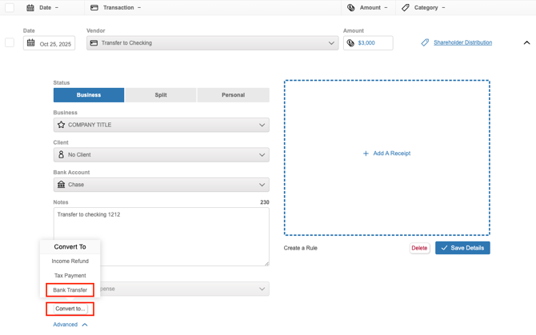Click the person icon in Client field
536x335 pixels.
pos(61,154)
